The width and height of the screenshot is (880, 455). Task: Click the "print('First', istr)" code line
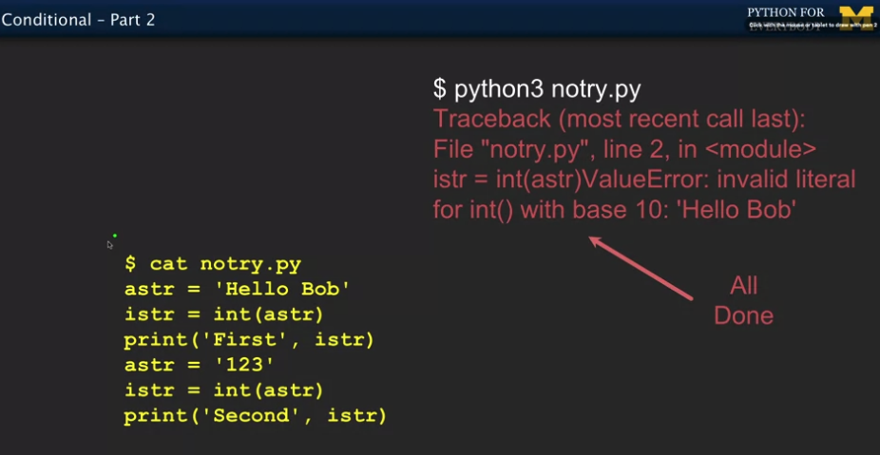[249, 340]
